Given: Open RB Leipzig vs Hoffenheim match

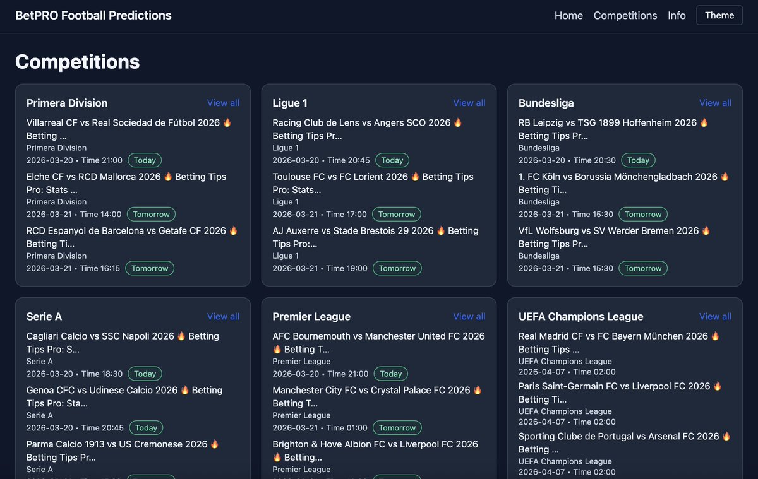Looking at the screenshot, I should pos(613,129).
